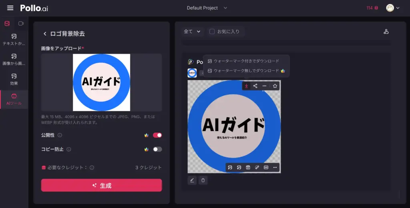
Task: Choose ウォーターマーク付きでダウンロード
Action: [x=243, y=61]
